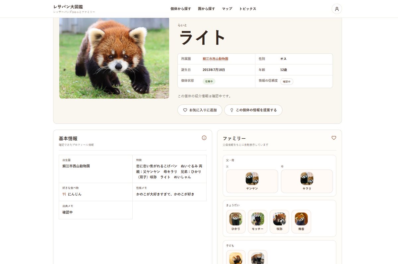Open sibling モッチー card
398x264 pixels.
[x=258, y=222]
